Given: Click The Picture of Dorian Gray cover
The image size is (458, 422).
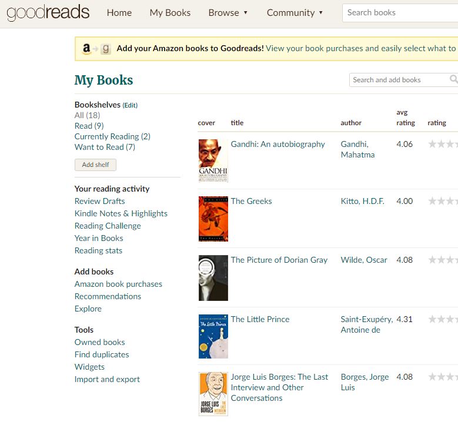Looking at the screenshot, I should [x=213, y=277].
